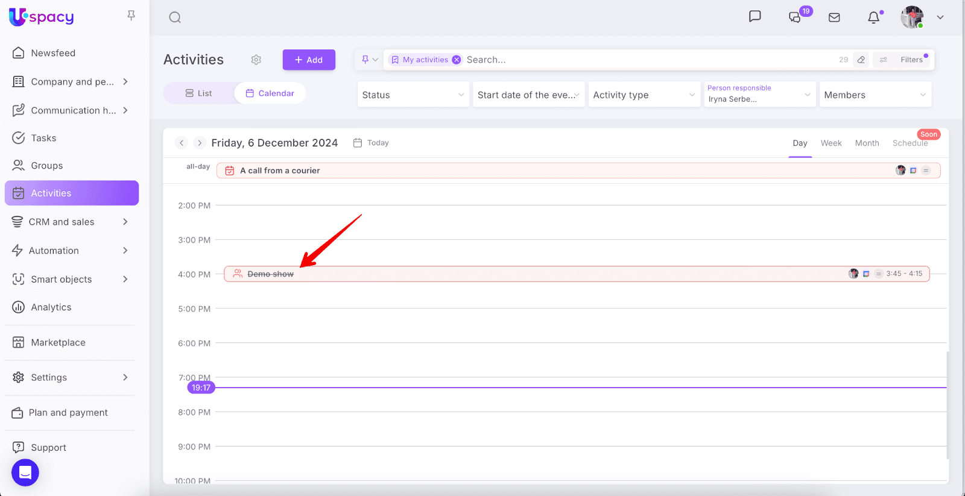Switch to List view

(x=199, y=93)
